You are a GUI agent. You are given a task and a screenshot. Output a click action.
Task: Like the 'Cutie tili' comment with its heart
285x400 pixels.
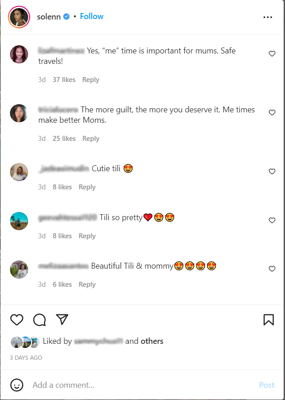tap(272, 172)
